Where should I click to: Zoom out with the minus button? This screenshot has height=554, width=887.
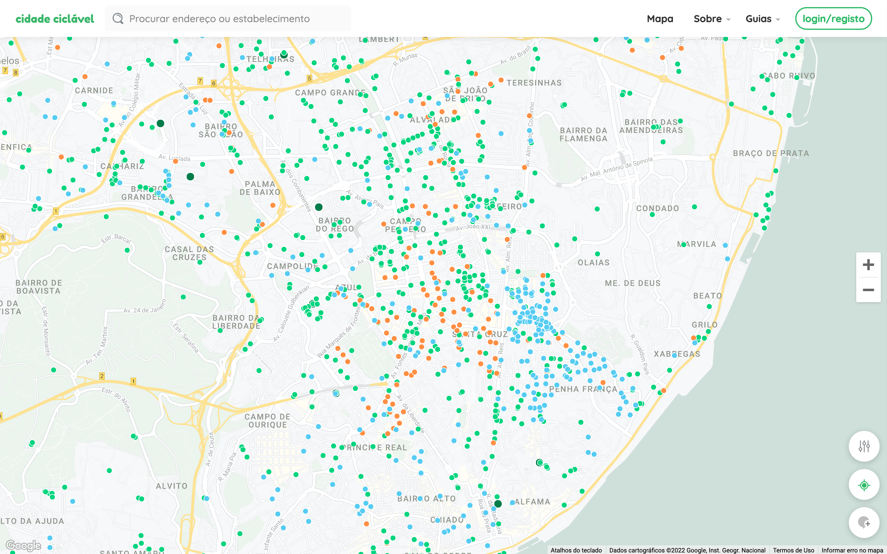(868, 290)
